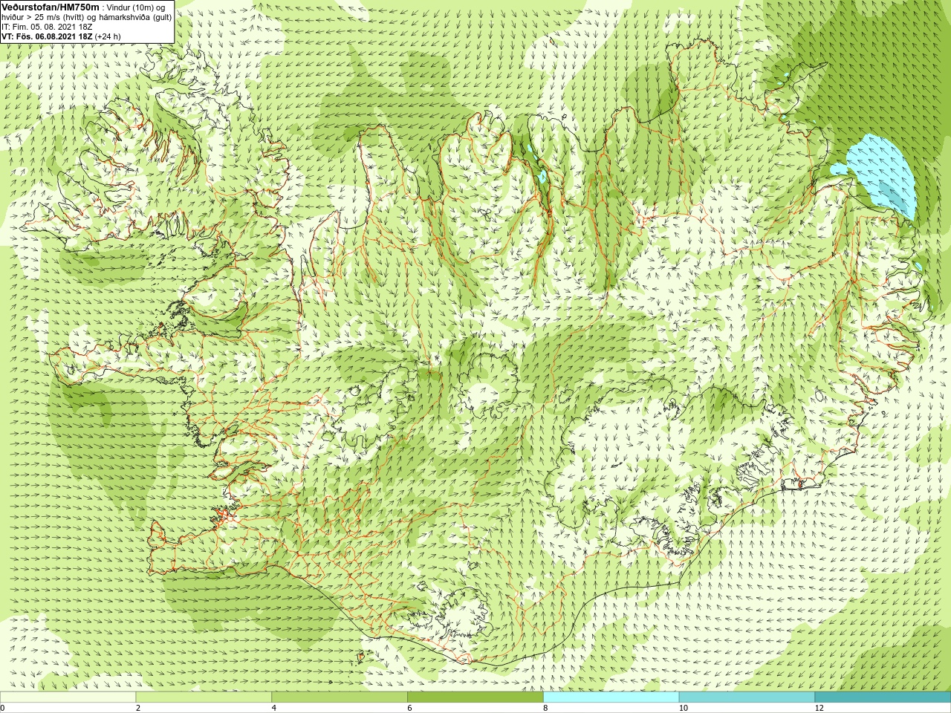Click the "IT: Fim. 05. 08. 2021 18Z" line
Viewport: 951px width, 713px height.
click(47, 26)
